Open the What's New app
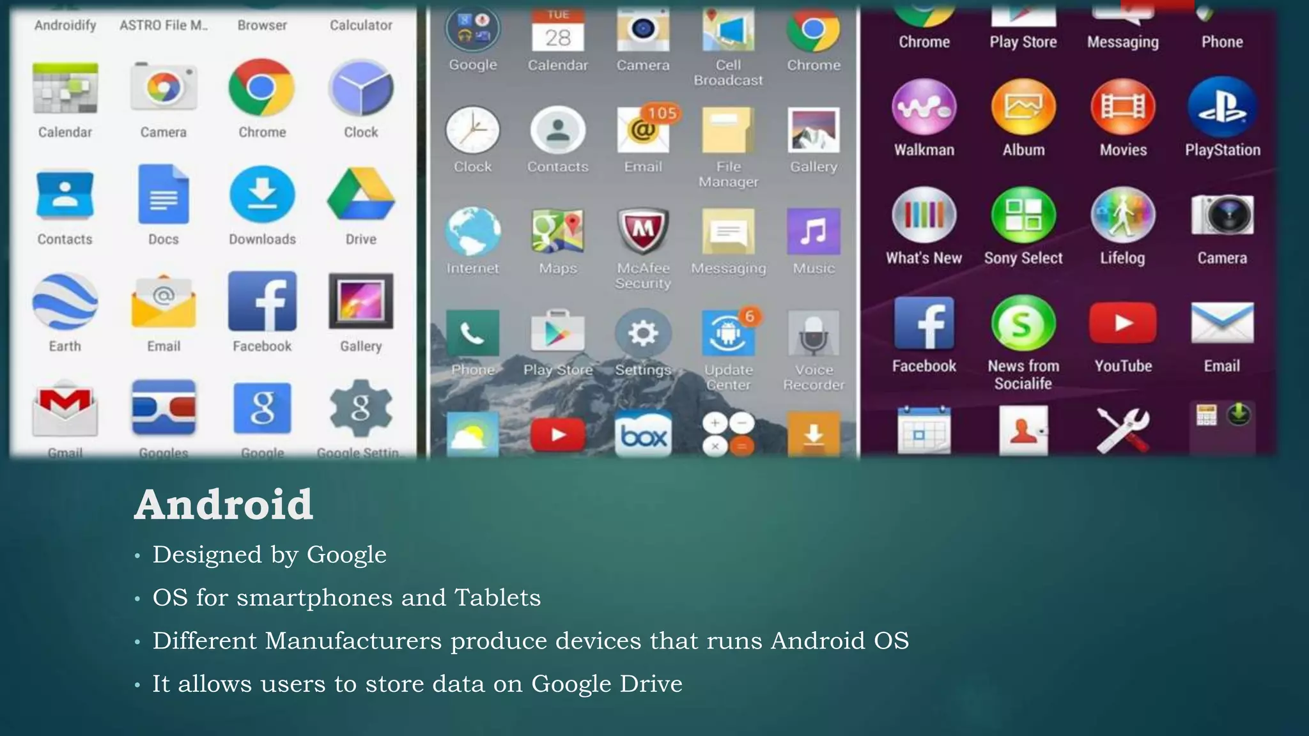Viewport: 1309px width, 736px height. [924, 215]
